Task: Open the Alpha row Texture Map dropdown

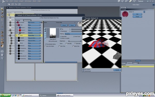Action: [34, 35]
